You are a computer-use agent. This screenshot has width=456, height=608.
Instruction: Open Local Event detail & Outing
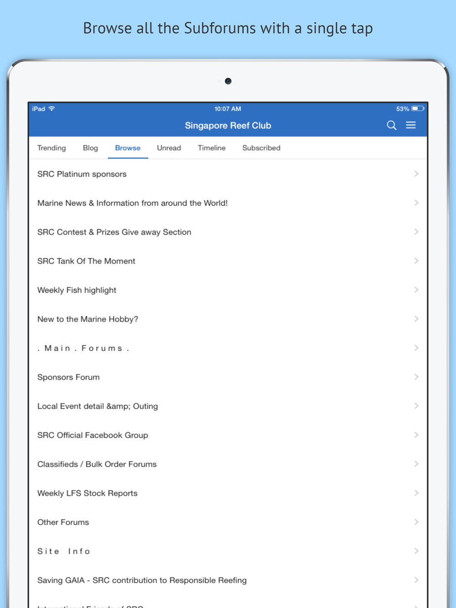tap(228, 406)
